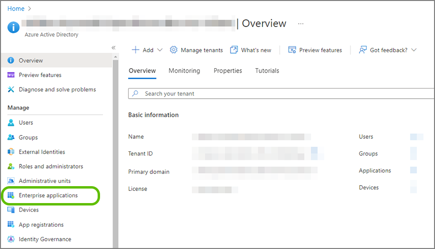Screen dimensions: 435x249
Task: Switch to the Properties tab
Action: (x=228, y=71)
